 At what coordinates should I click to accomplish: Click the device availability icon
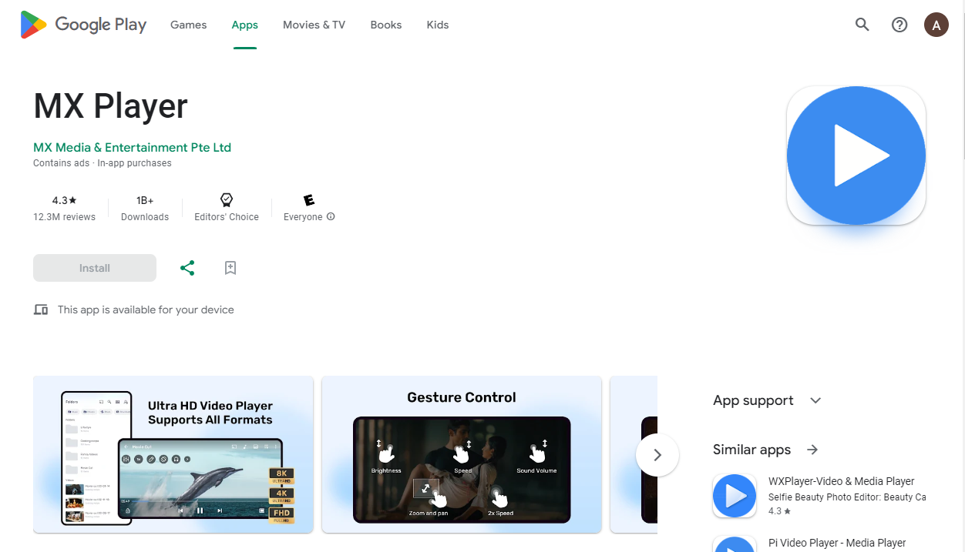[40, 309]
